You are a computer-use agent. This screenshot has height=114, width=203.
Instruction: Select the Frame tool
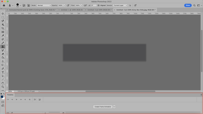3,32
